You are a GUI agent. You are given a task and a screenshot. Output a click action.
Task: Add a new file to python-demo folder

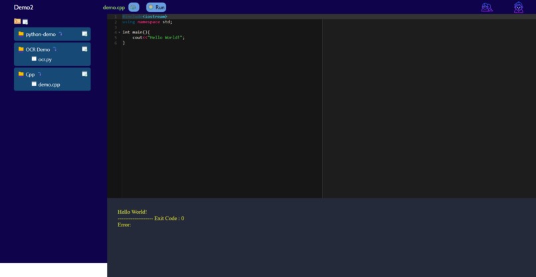pyautogui.click(x=84, y=33)
